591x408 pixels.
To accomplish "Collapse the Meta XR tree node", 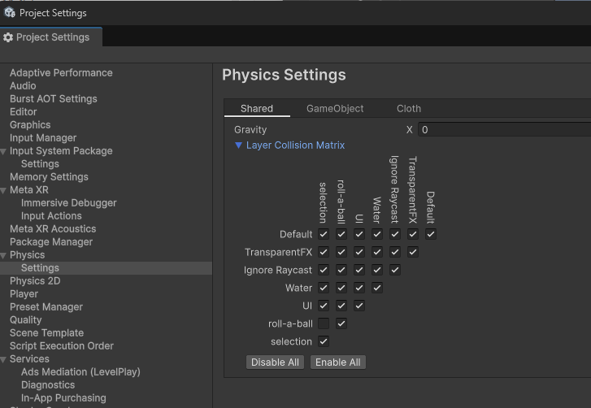I will [x=4, y=191].
